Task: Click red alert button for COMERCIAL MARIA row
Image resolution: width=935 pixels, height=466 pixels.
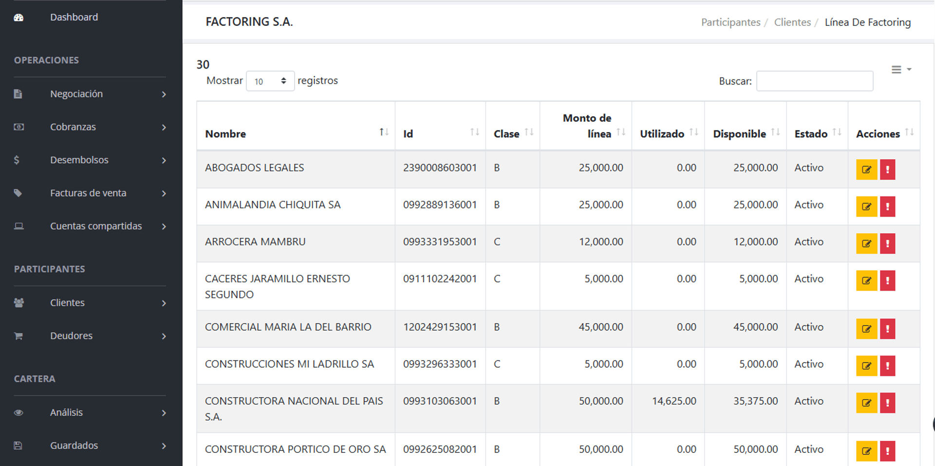Action: (x=887, y=329)
